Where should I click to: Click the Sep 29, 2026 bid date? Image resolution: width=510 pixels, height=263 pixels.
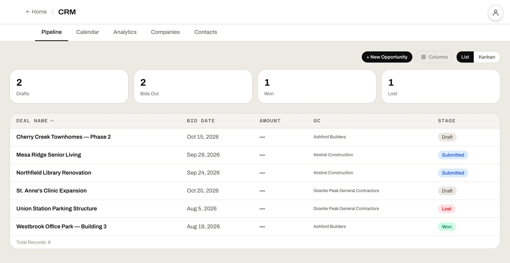[x=203, y=155]
